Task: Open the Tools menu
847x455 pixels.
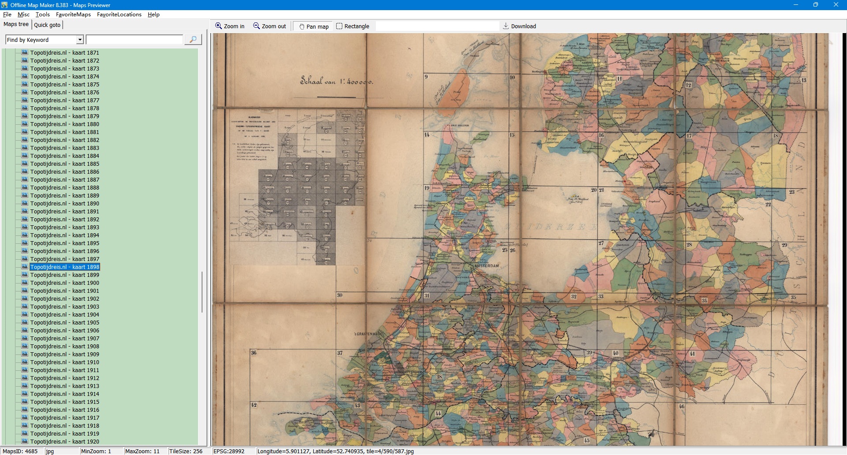Action: click(42, 15)
